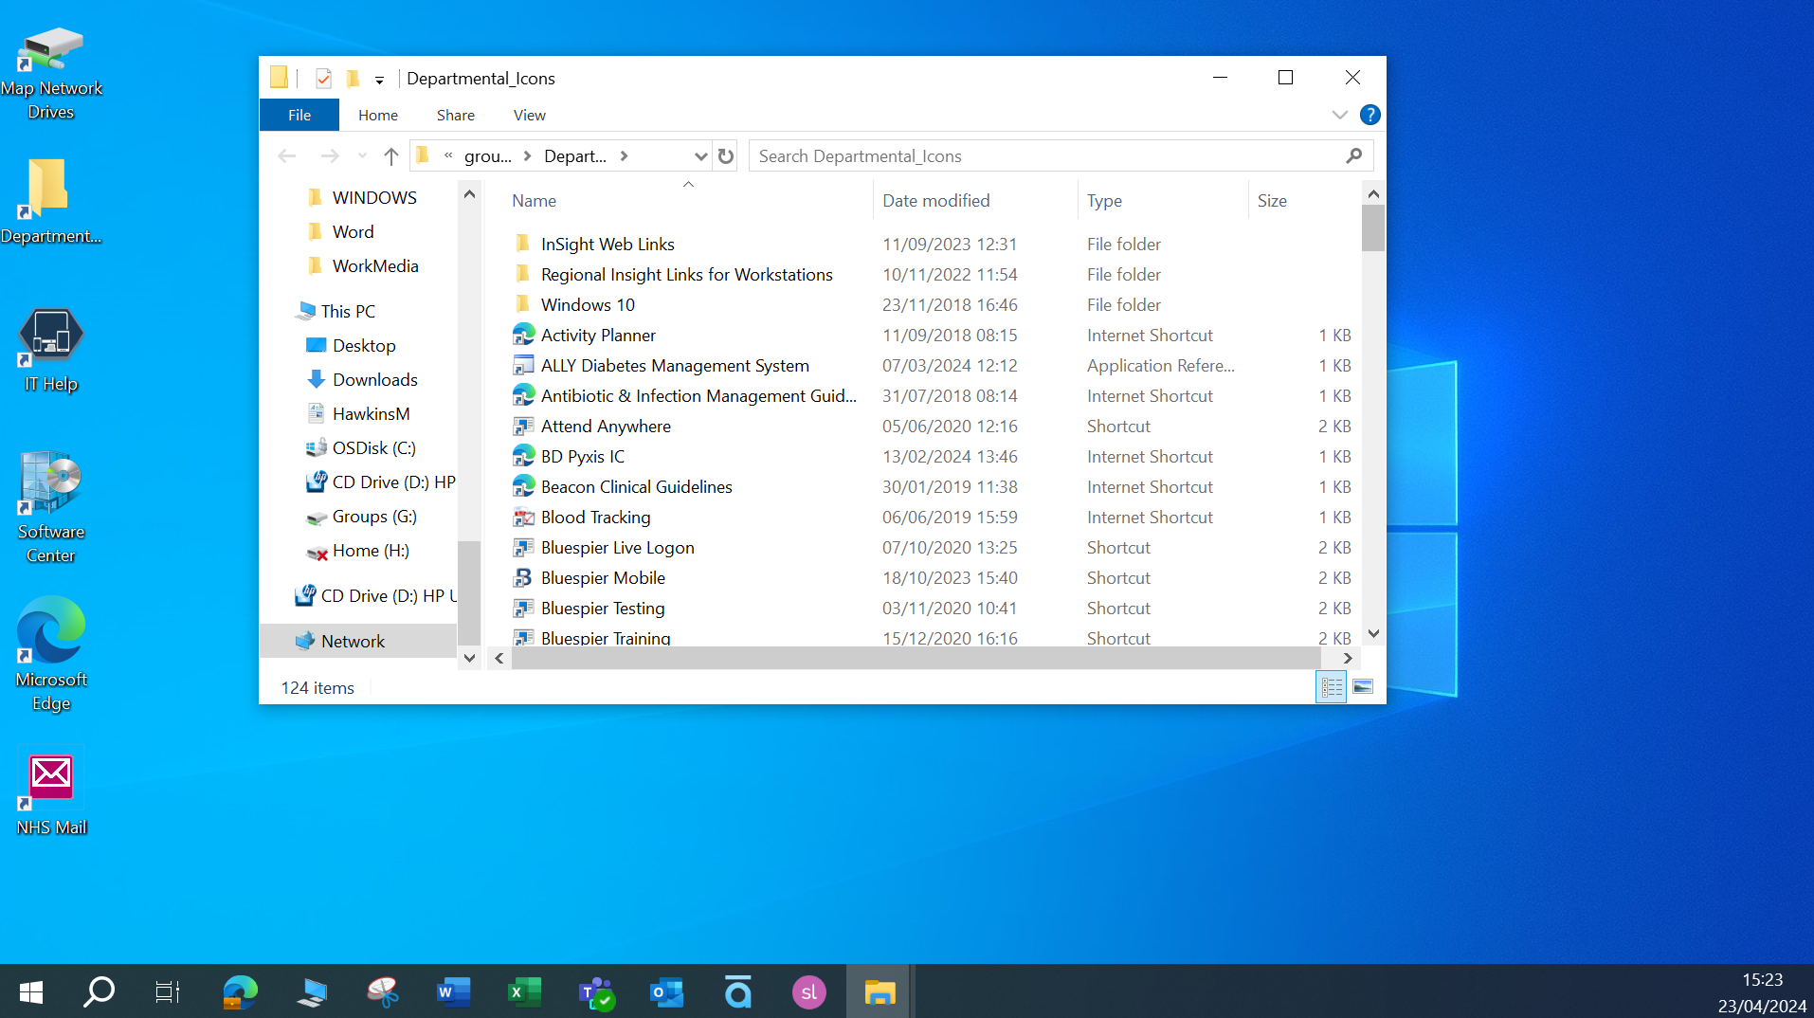
Task: Open taskbar Search
Action: click(x=99, y=992)
